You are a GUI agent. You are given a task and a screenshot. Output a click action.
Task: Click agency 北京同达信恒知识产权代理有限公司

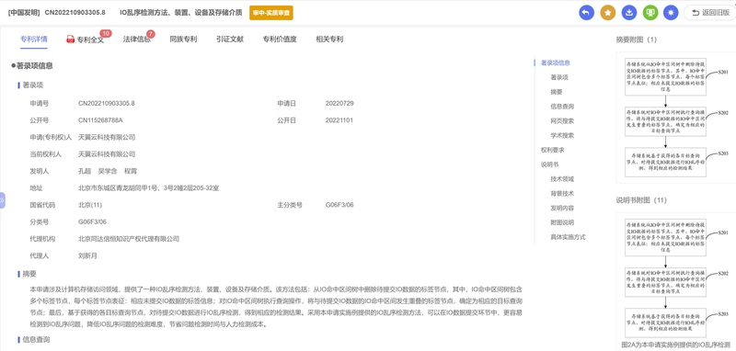click(x=129, y=239)
